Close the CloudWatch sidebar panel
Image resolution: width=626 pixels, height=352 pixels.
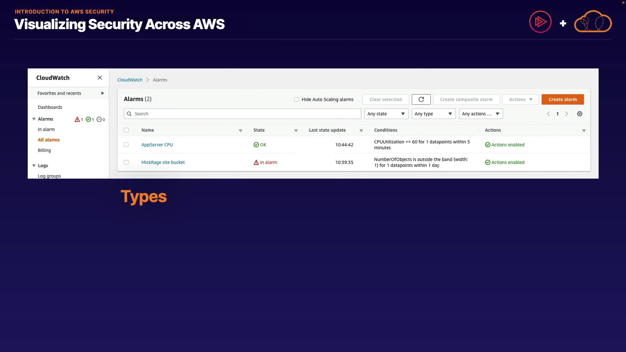[x=100, y=78]
